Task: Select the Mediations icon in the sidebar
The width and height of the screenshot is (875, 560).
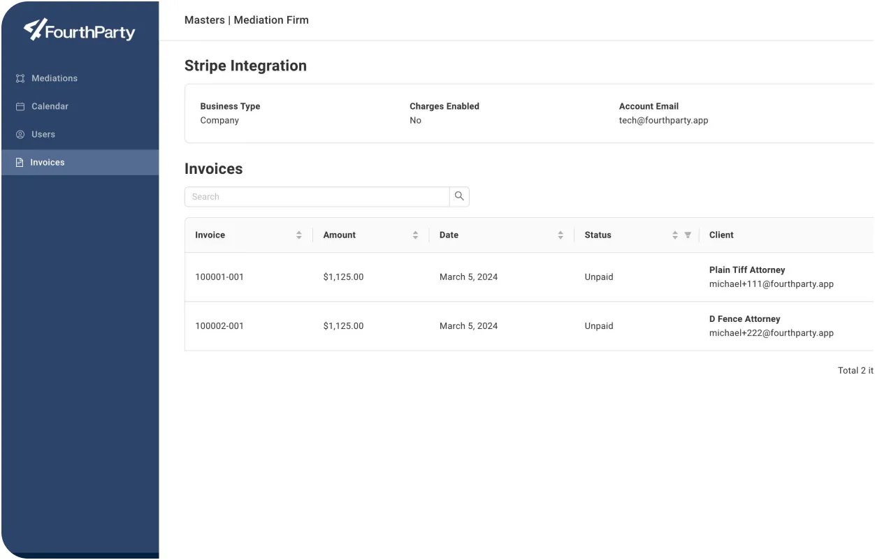Action: pyautogui.click(x=20, y=78)
